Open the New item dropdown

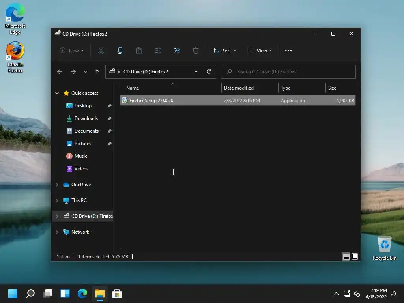71,51
